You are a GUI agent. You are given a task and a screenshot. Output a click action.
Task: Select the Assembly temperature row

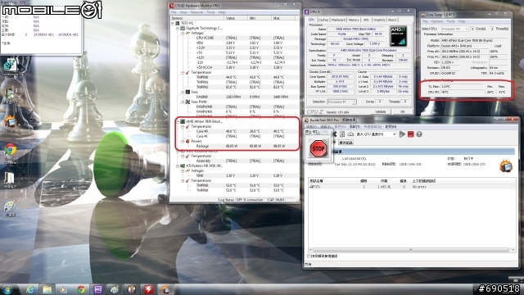235,161
